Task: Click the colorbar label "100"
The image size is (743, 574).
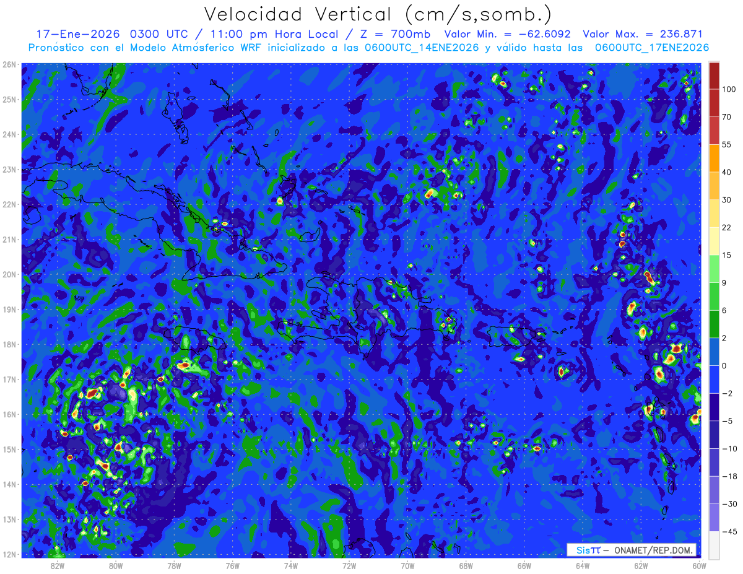Action: tap(729, 90)
